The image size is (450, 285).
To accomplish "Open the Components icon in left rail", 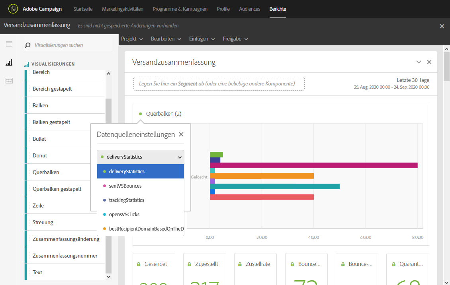I will (x=9, y=81).
